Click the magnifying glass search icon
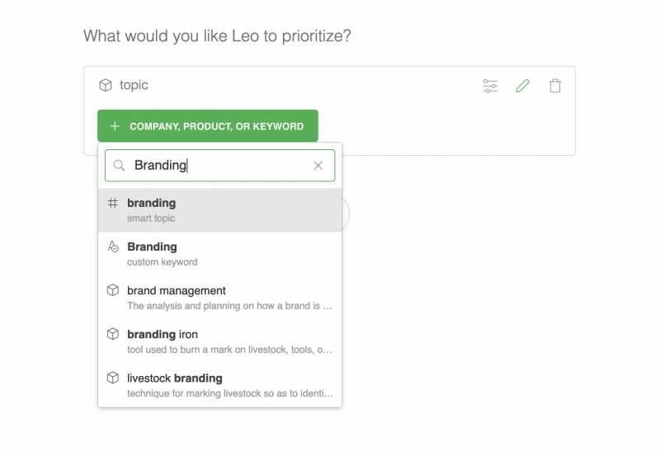The height and width of the screenshot is (451, 660). pos(120,166)
